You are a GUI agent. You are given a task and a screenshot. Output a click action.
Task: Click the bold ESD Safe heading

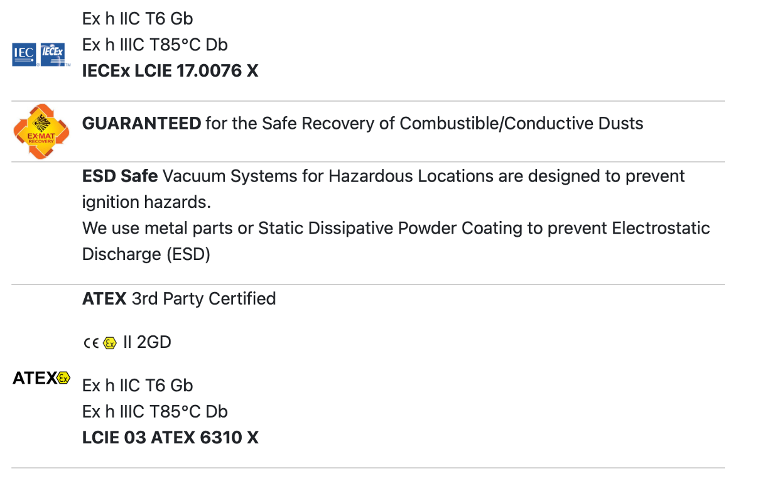pos(120,176)
